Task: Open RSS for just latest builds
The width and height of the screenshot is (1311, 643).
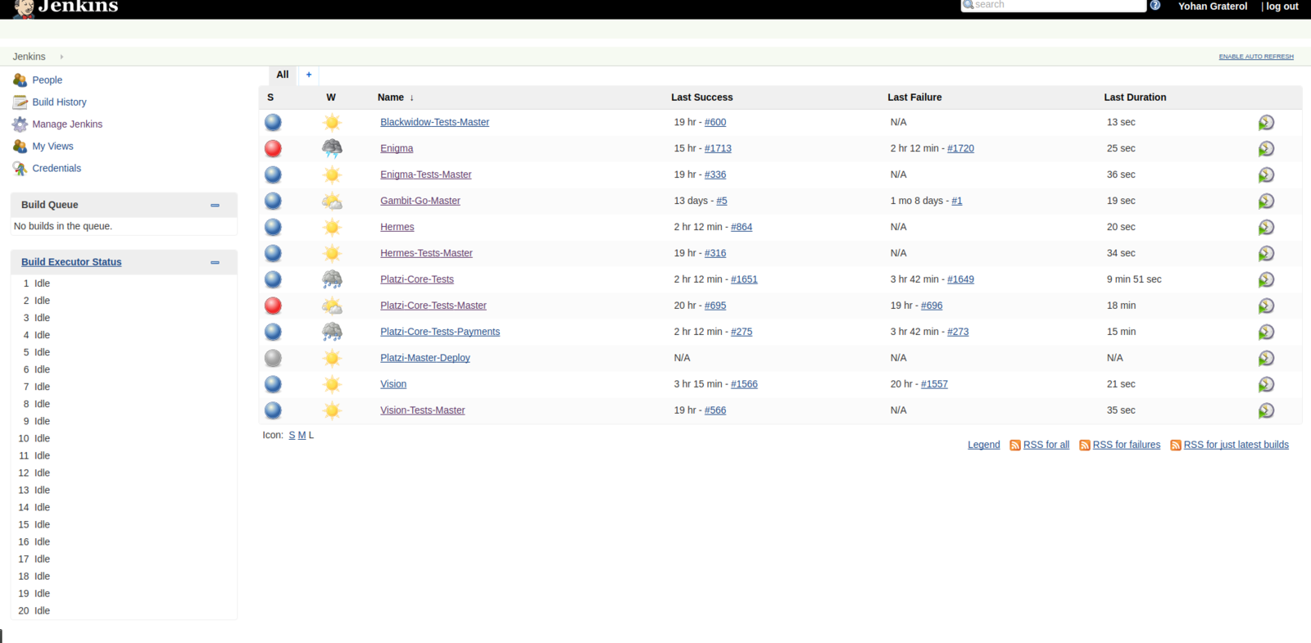Action: (1236, 445)
